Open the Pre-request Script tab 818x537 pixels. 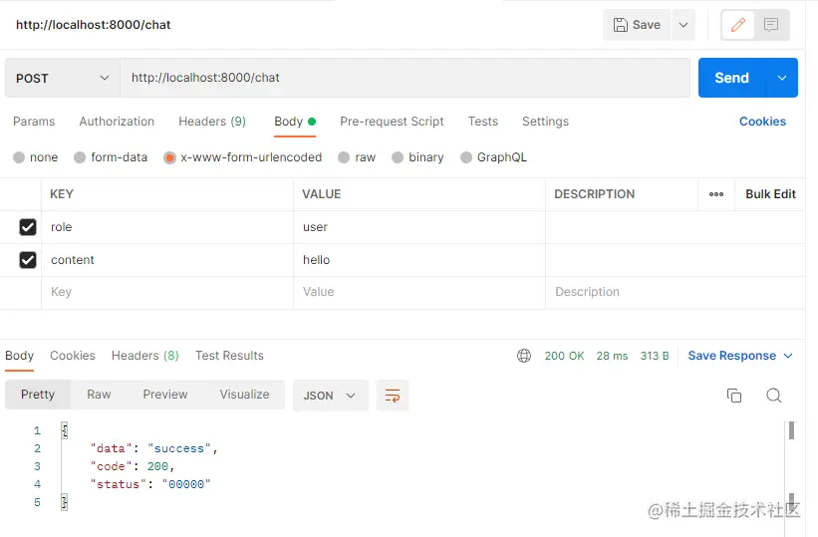[392, 122]
